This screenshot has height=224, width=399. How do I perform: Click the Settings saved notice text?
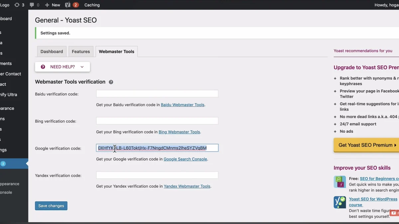click(55, 33)
